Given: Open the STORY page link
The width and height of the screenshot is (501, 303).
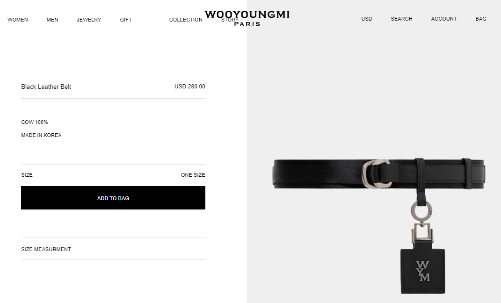Looking at the screenshot, I should pos(230,20).
